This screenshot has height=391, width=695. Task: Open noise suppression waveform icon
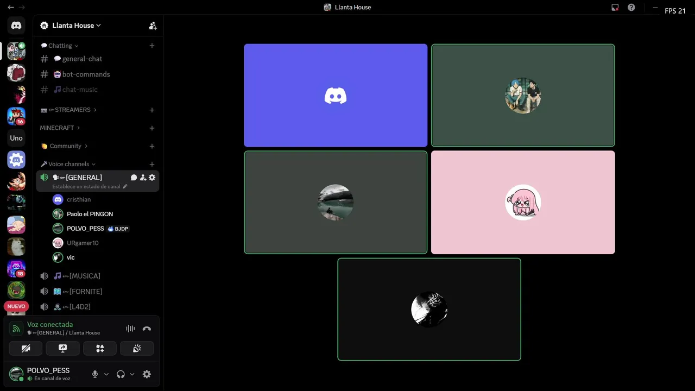click(130, 329)
